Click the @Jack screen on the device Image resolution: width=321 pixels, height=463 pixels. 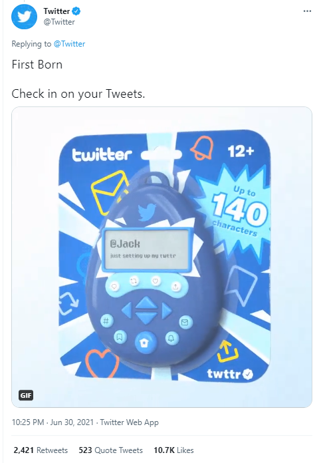pos(147,250)
